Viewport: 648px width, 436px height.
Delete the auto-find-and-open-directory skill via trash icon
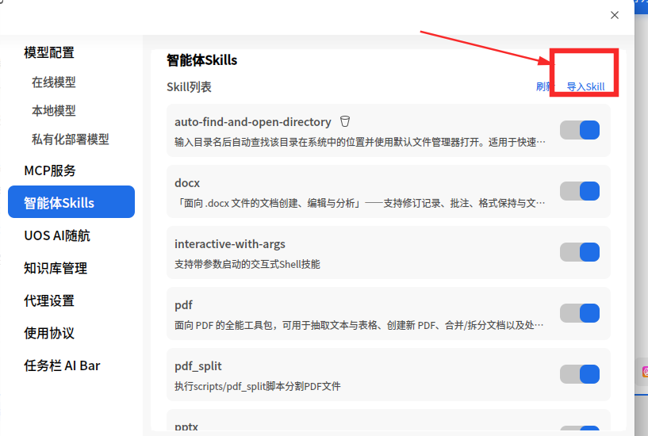[345, 121]
